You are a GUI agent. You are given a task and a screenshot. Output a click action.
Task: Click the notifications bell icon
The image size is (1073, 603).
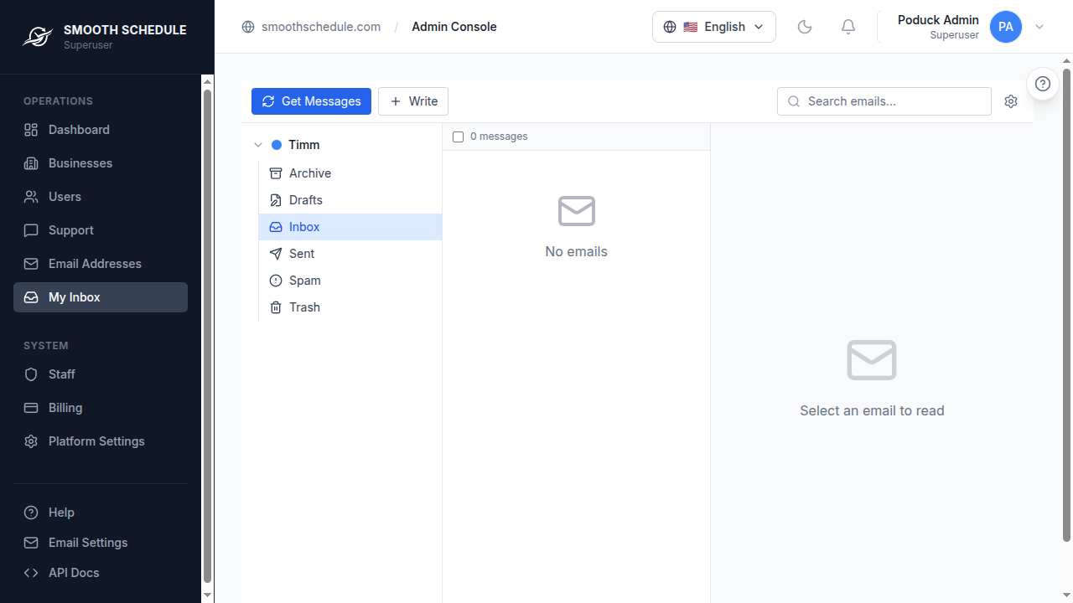pyautogui.click(x=848, y=27)
